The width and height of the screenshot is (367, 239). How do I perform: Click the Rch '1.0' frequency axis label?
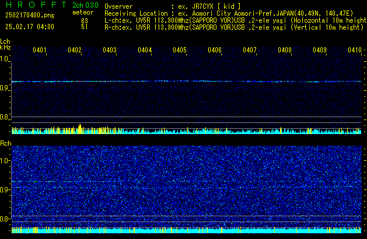(4, 161)
